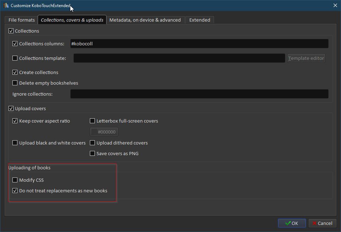Click the calibre books icon in title bar
The height and width of the screenshot is (232, 341).
(6, 5)
